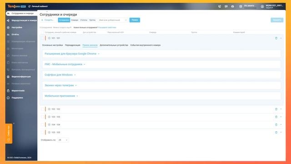Click status circle icon of employee 102
Image resolution: width=291 pixels, height=164 pixels.
49,109
